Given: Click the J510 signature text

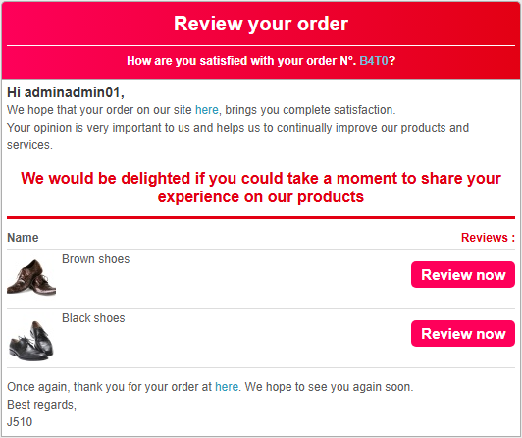Looking at the screenshot, I should (x=20, y=422).
